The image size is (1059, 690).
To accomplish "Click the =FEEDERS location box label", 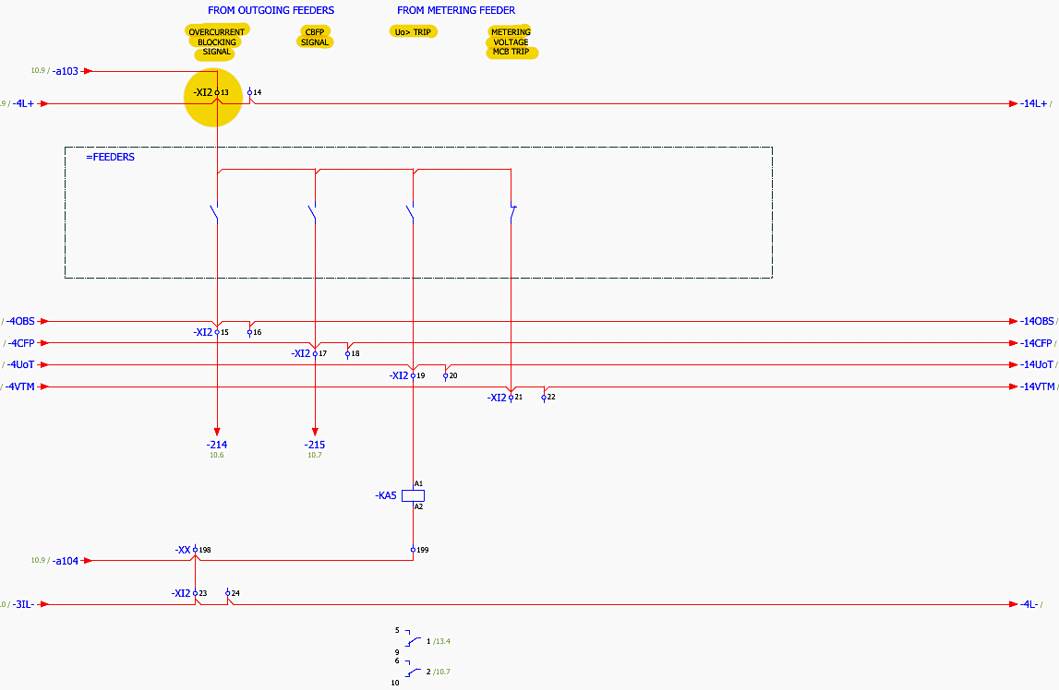I will pyautogui.click(x=110, y=157).
